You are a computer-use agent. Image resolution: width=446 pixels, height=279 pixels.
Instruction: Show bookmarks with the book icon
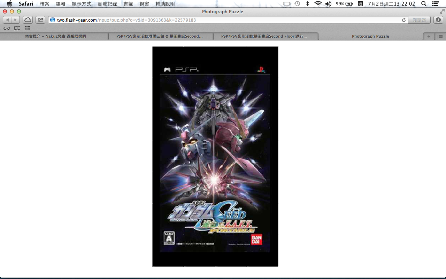tap(17, 28)
